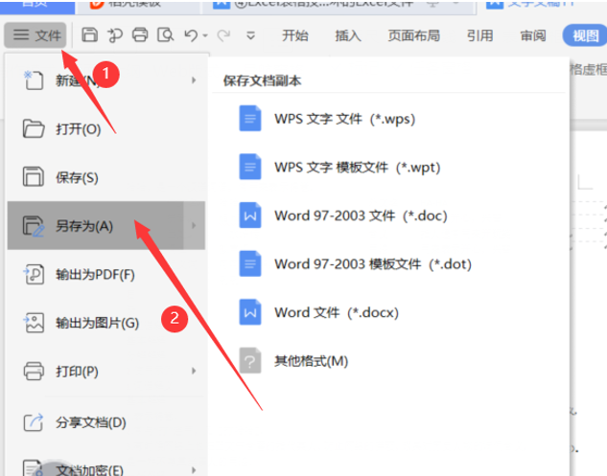This screenshot has height=476, width=607.
Task: Expand the 另存为 submenu arrow
Action: (194, 226)
